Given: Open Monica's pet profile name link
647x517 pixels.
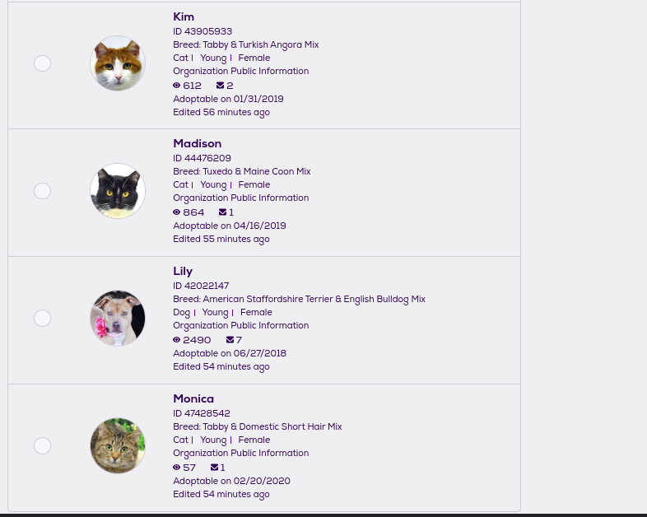Looking at the screenshot, I should [x=193, y=399].
